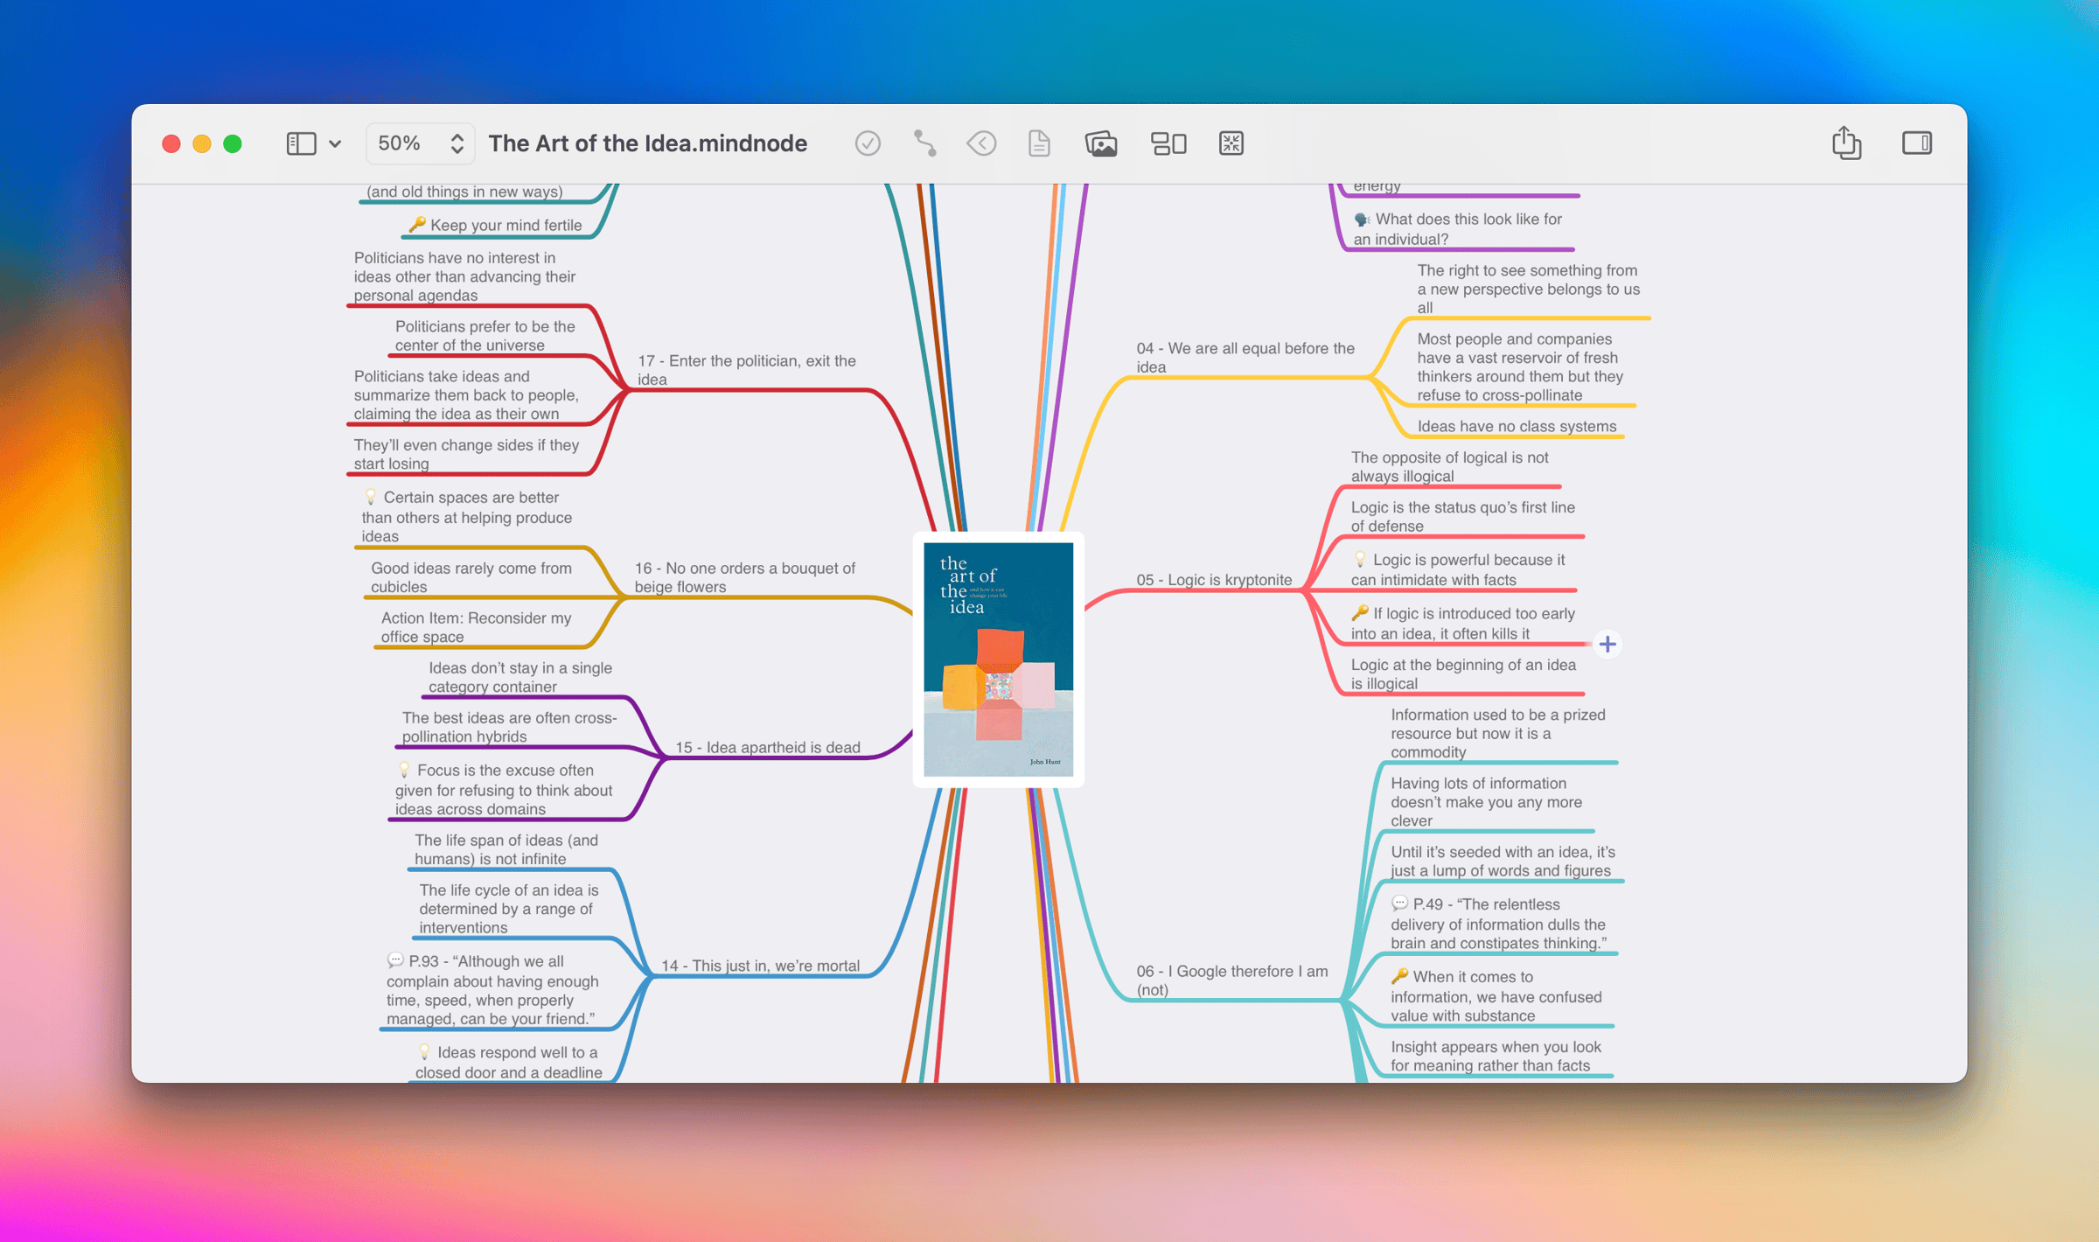Image resolution: width=2099 pixels, height=1242 pixels.
Task: Select node 'Most people and companies have a vast reservoir'
Action: coord(1520,366)
